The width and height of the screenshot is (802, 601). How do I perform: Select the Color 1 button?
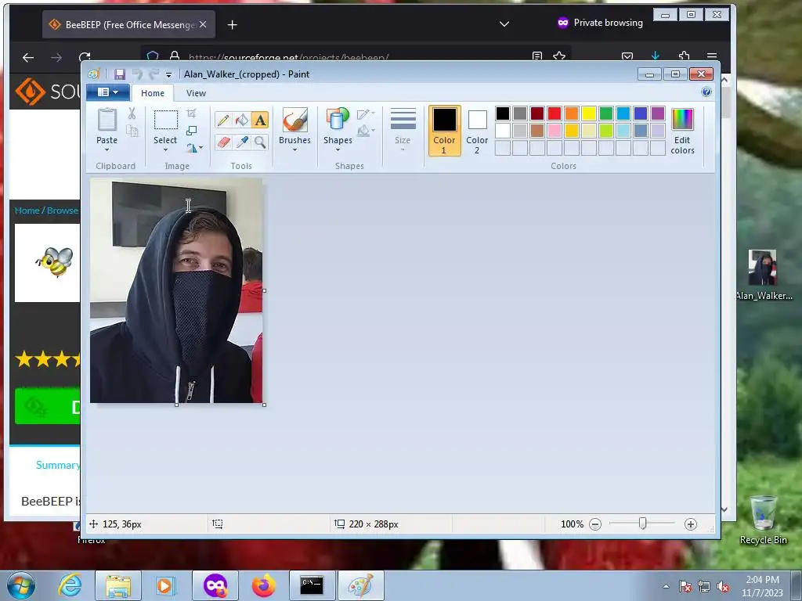click(444, 131)
